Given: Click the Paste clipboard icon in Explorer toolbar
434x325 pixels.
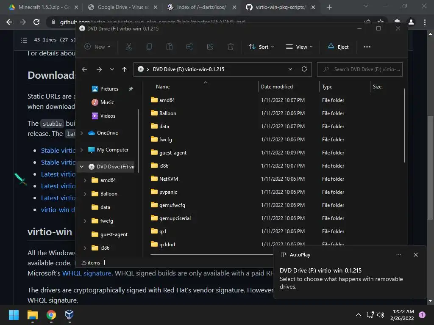Looking at the screenshot, I should tap(170, 47).
